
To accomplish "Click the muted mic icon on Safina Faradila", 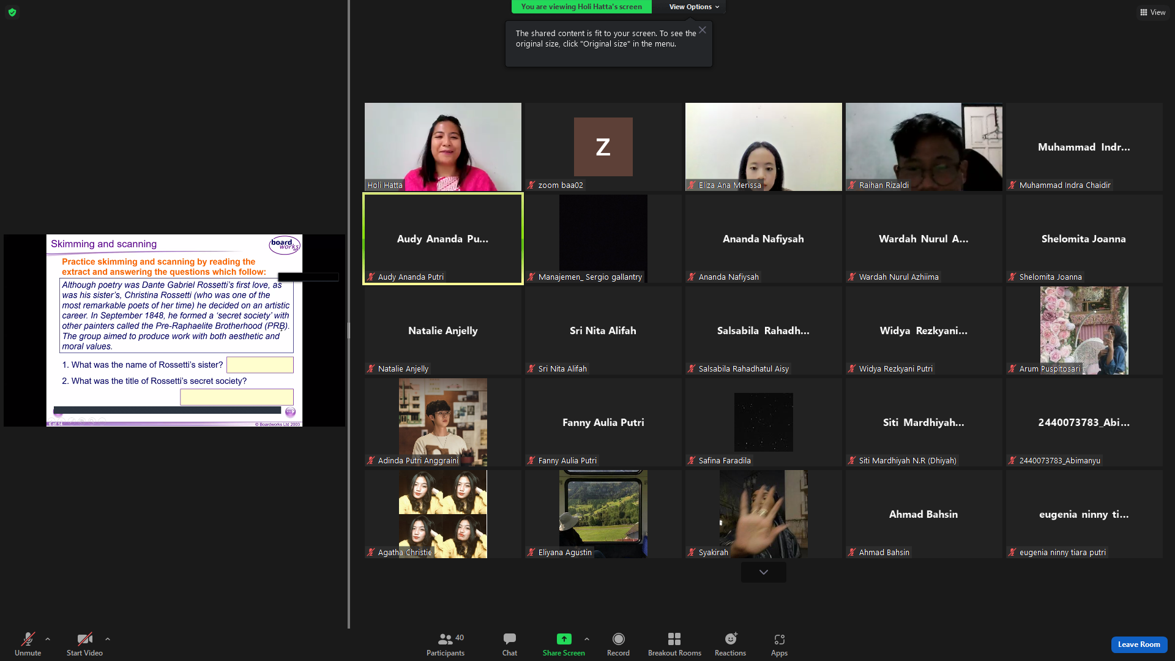I will (x=692, y=460).
